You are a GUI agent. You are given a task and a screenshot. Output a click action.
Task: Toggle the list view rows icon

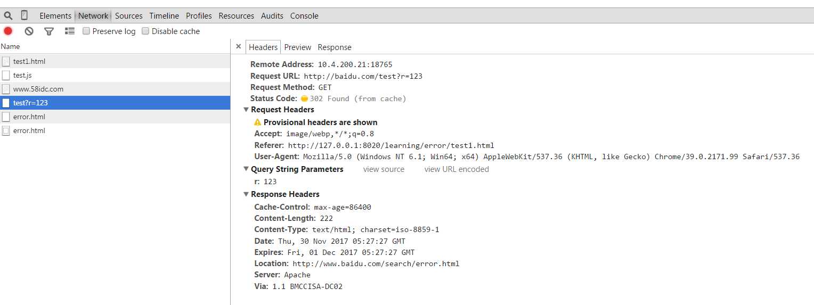tap(70, 31)
